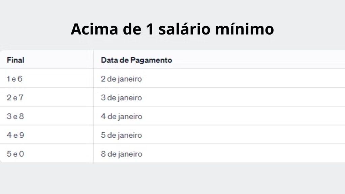The width and height of the screenshot is (345, 194).
Task: Select the word 'Acima' in the title
Action: pyautogui.click(x=94, y=29)
